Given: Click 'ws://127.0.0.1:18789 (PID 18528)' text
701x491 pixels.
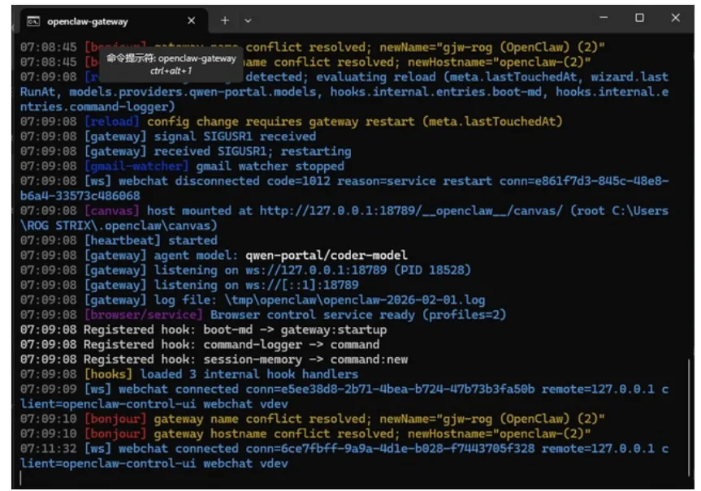Looking at the screenshot, I should [358, 270].
